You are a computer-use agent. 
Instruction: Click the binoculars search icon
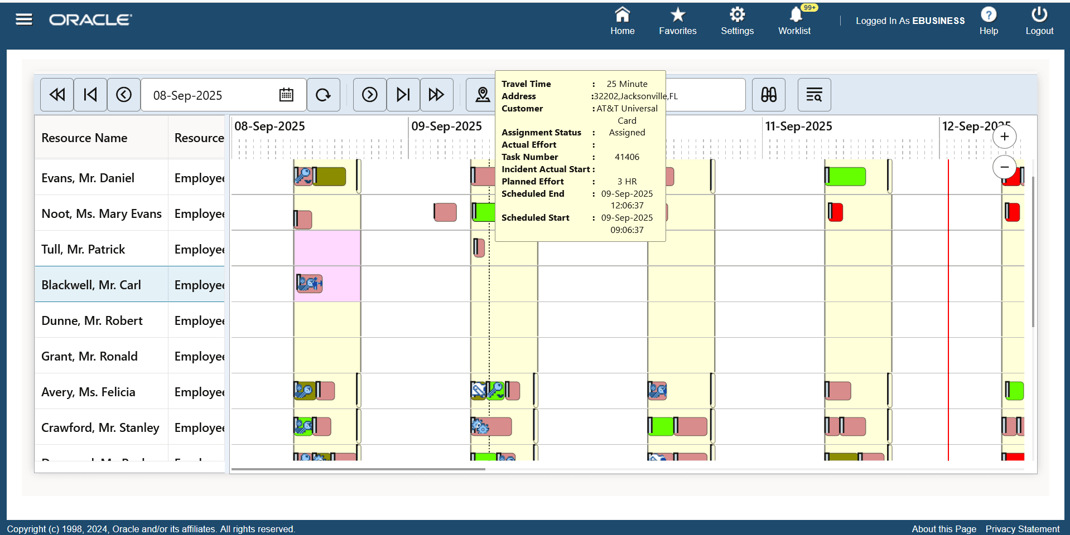click(768, 95)
